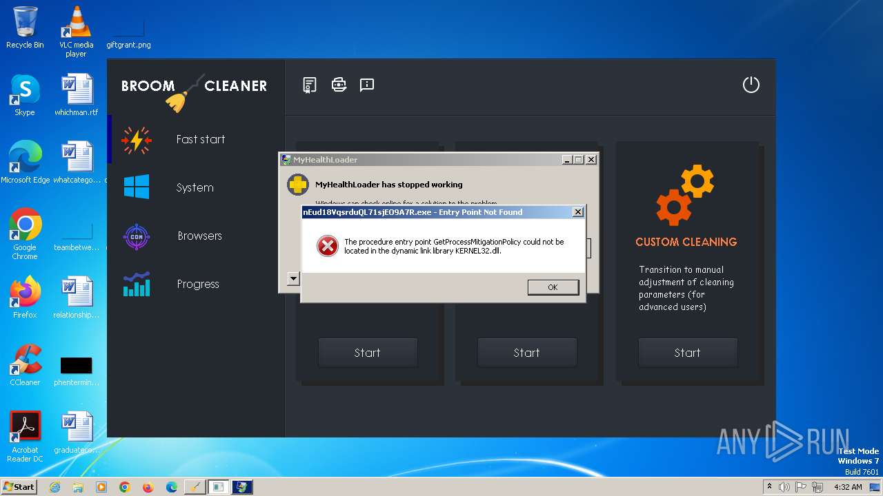Viewport: 883px width, 496px height.
Task: Launch Chrome from taskbar
Action: [125, 487]
